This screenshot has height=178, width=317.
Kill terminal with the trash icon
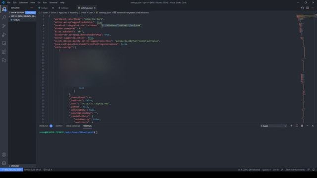coord(302,126)
